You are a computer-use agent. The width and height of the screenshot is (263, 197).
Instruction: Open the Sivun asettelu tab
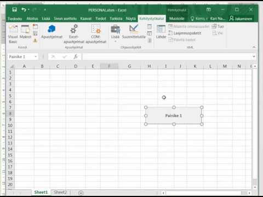point(65,19)
